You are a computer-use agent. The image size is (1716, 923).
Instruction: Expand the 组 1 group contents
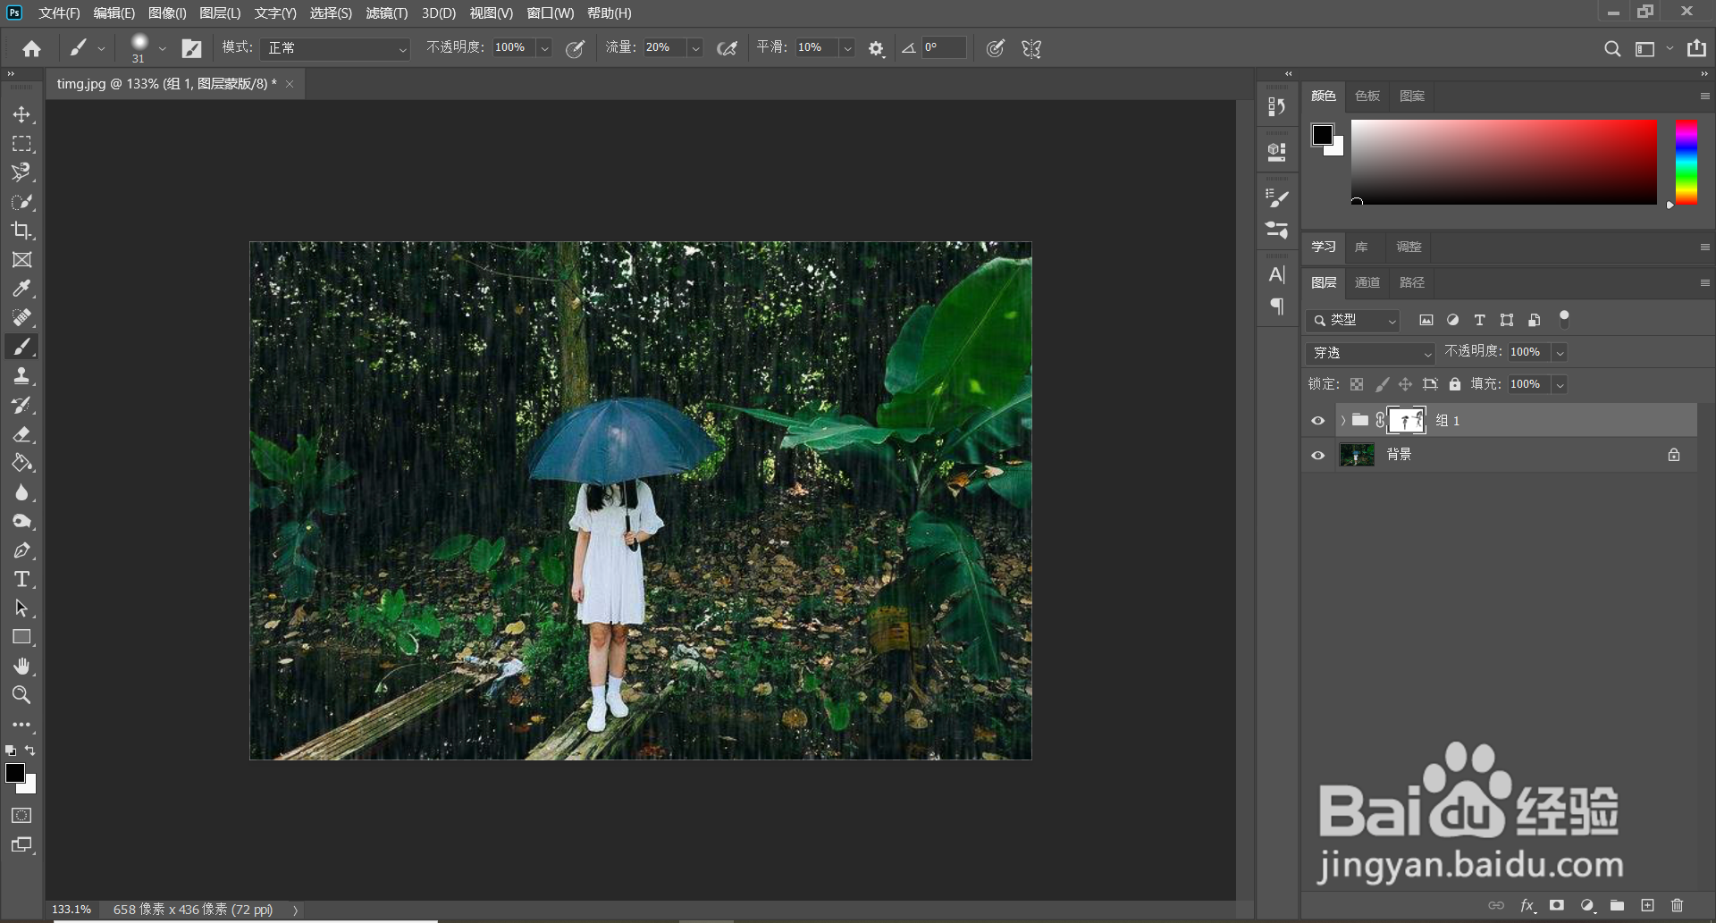tap(1342, 421)
